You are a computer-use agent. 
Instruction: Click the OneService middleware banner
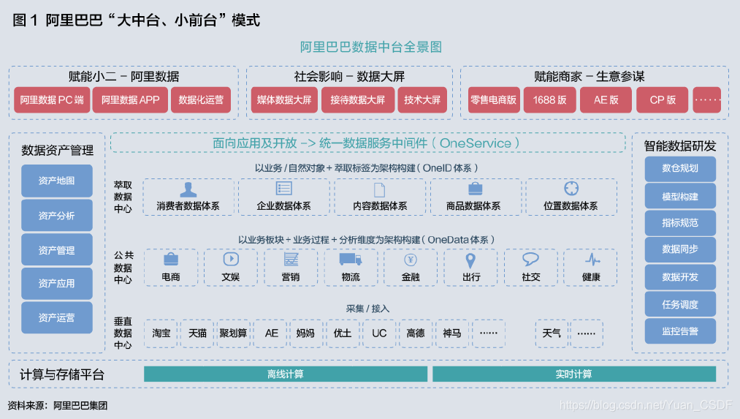[x=367, y=143]
